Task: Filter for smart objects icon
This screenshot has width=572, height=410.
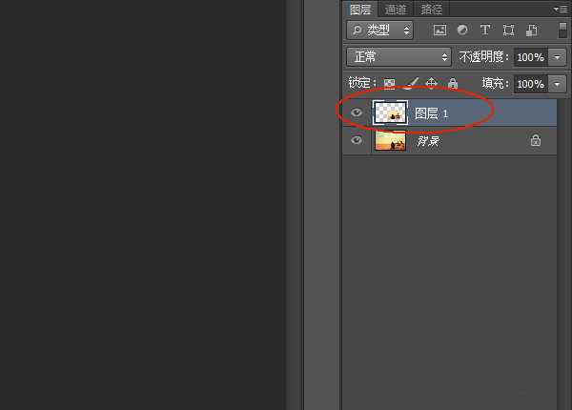Action: click(x=532, y=31)
